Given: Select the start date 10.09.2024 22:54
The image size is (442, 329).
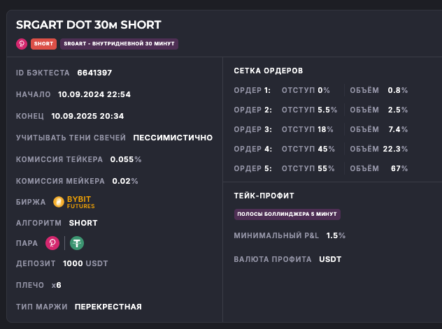Looking at the screenshot, I should tap(94, 94).
